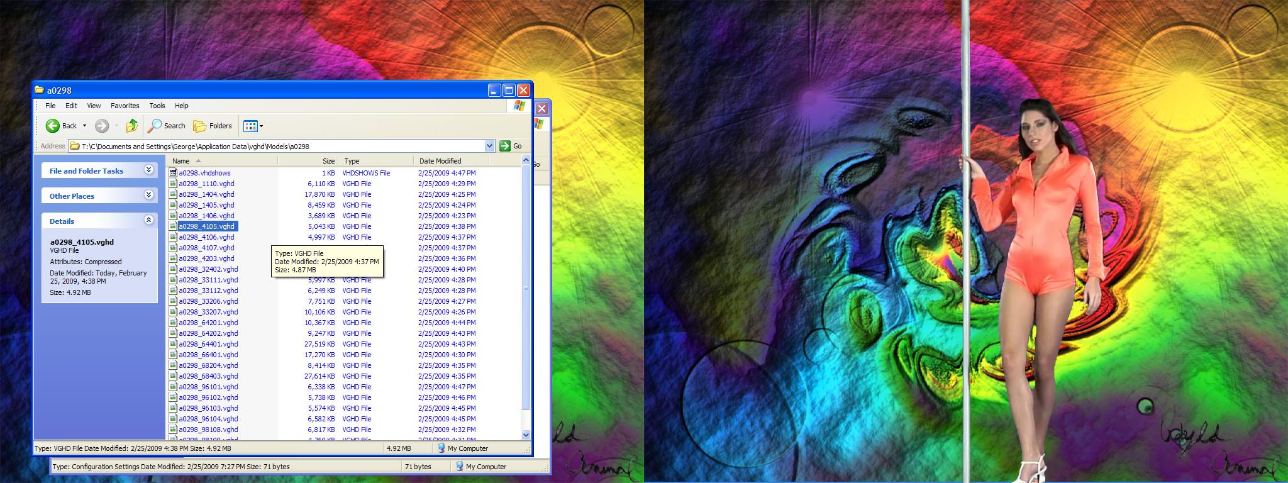
Task: Expand the Other Places panel
Action: (x=149, y=195)
